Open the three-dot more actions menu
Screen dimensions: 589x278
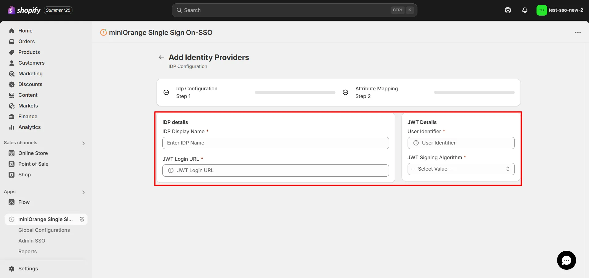click(x=578, y=32)
